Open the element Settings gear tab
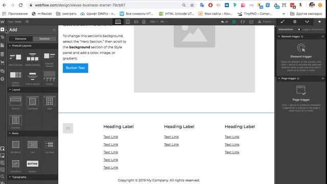Viewport: 327px width, 184px height. pyautogui.click(x=295, y=21)
